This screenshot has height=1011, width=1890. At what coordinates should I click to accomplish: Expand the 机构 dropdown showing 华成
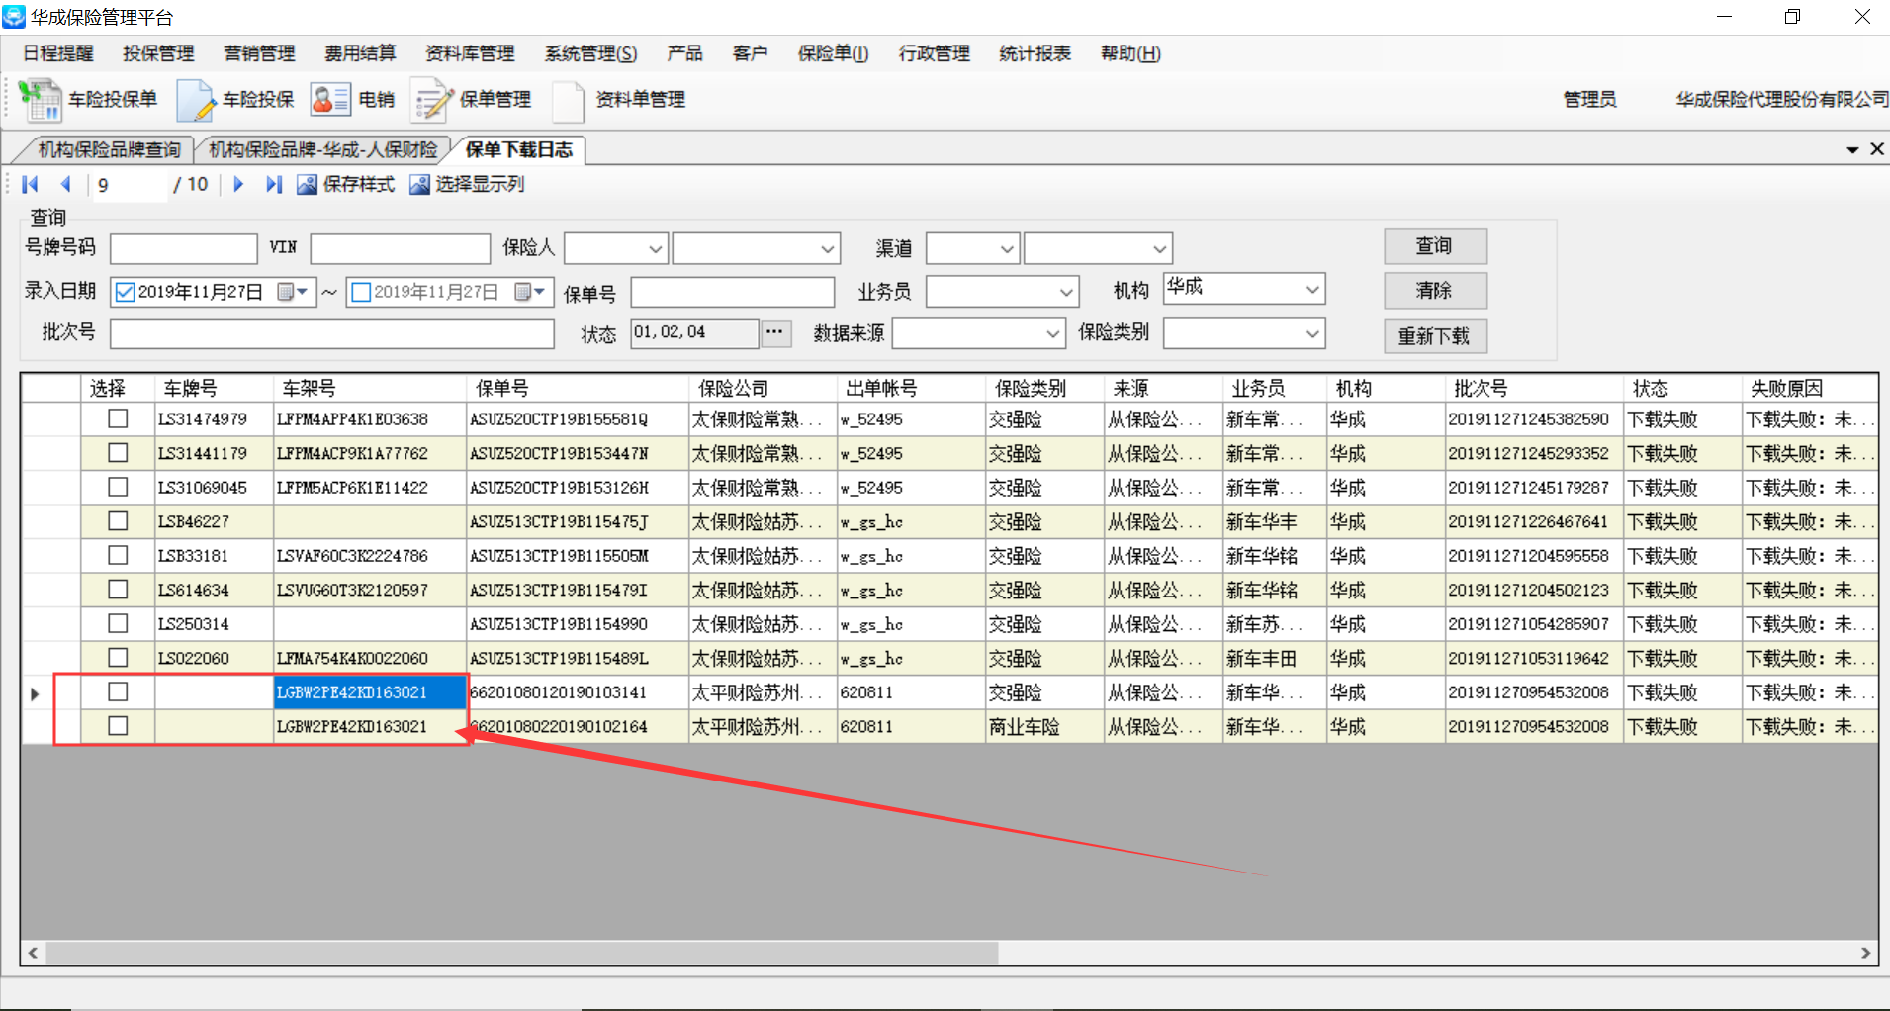tap(1312, 289)
